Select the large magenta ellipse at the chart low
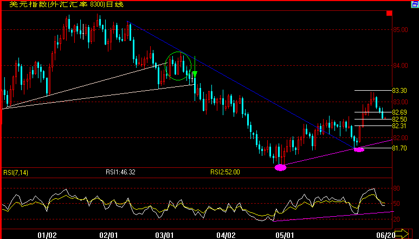The image size is (419, 239). 281,168
